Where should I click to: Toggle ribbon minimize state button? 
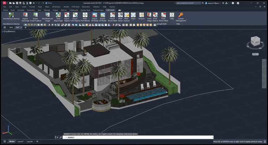(x=120, y=10)
